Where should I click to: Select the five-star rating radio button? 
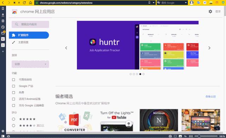click(x=13, y=119)
